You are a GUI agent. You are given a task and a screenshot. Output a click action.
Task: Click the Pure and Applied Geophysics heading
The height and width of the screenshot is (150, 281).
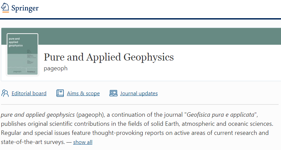109,57
